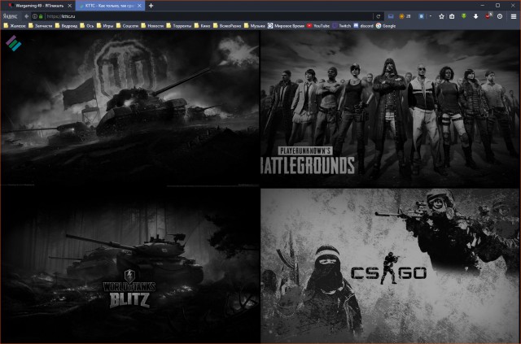The width and height of the screenshot is (521, 344).
Task: Open the Новости bookmark folder
Action: click(152, 26)
